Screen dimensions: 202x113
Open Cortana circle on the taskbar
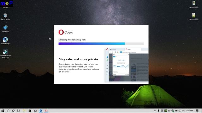click(13, 111)
